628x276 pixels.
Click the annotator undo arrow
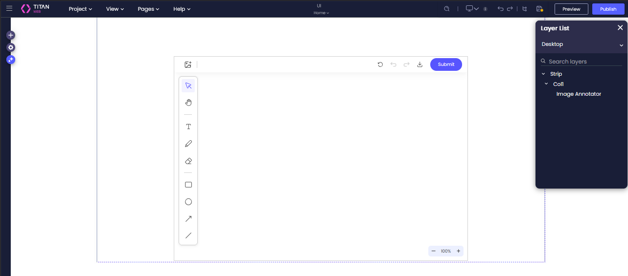394,64
